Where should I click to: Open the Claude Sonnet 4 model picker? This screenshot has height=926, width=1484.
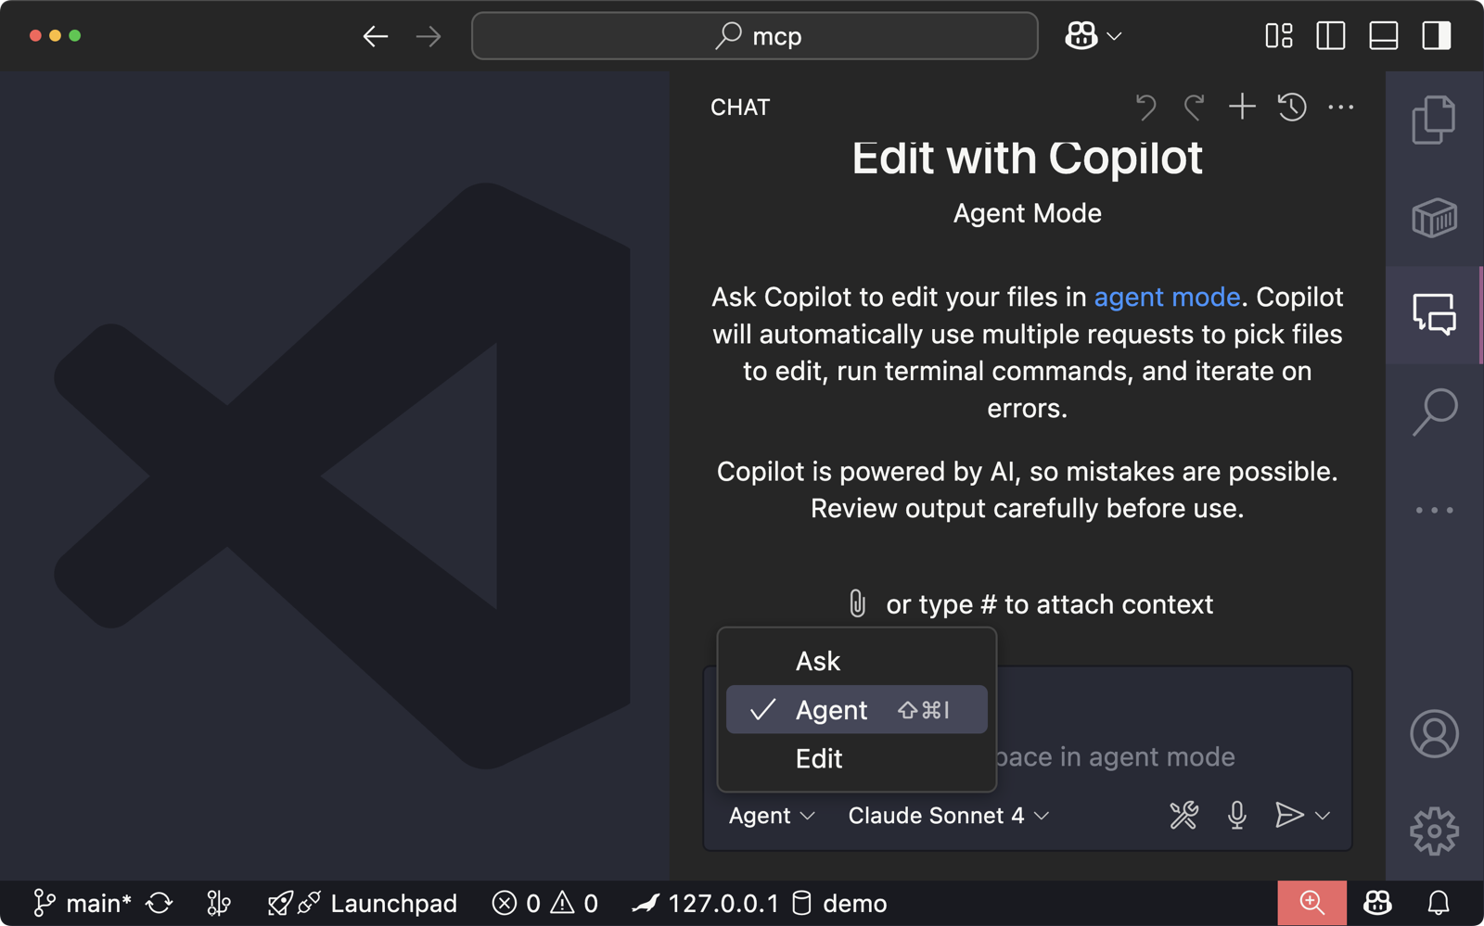point(936,816)
